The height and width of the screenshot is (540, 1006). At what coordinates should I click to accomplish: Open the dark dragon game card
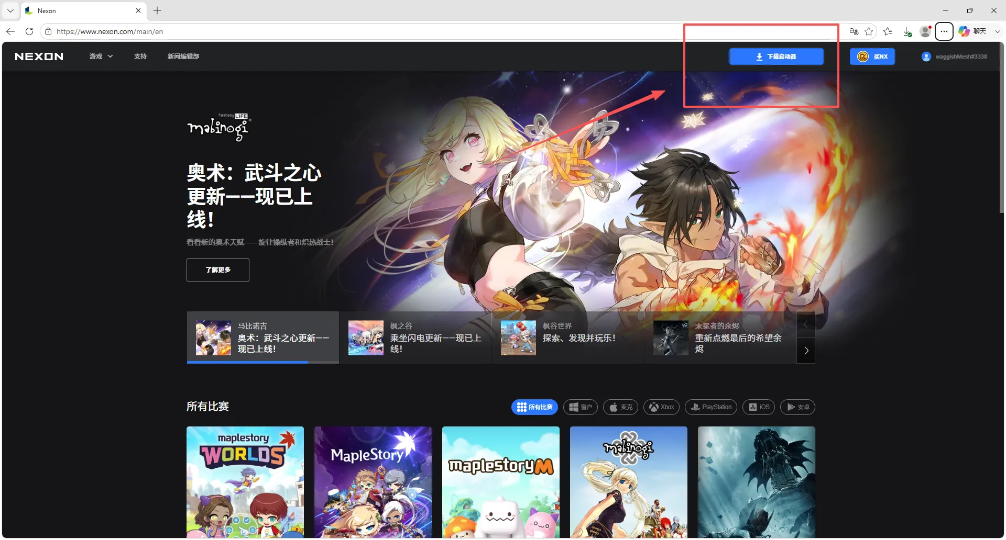(x=757, y=482)
